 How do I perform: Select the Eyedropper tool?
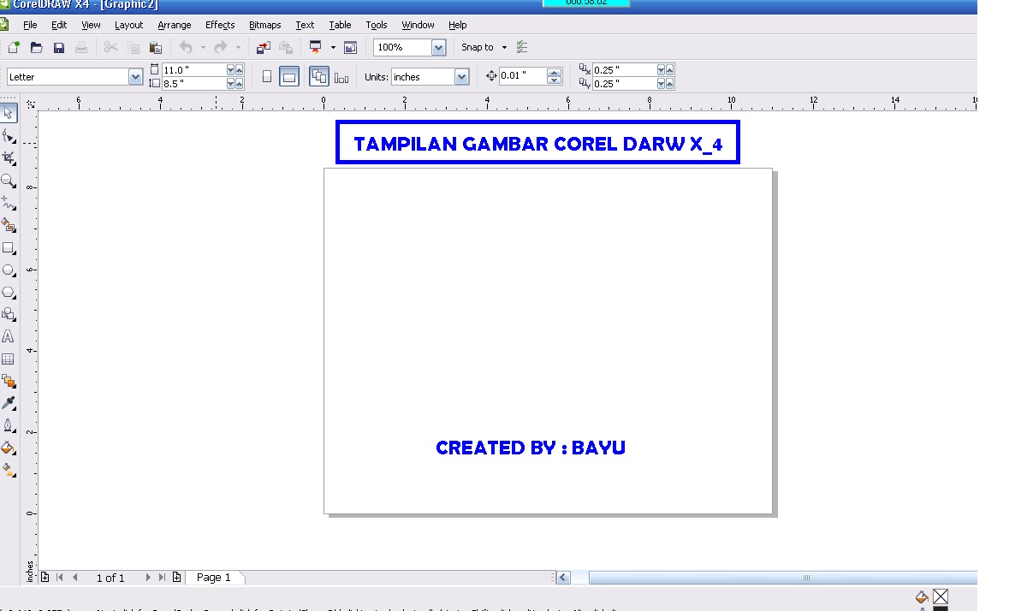[x=9, y=403]
